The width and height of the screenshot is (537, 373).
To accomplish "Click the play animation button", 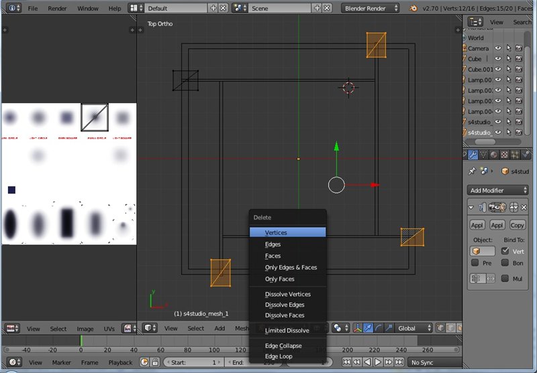I will click(x=379, y=362).
